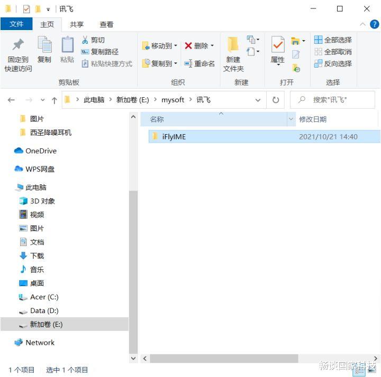Open 3D 对象 folder in sidebar
The width and height of the screenshot is (381, 377).
37,201
